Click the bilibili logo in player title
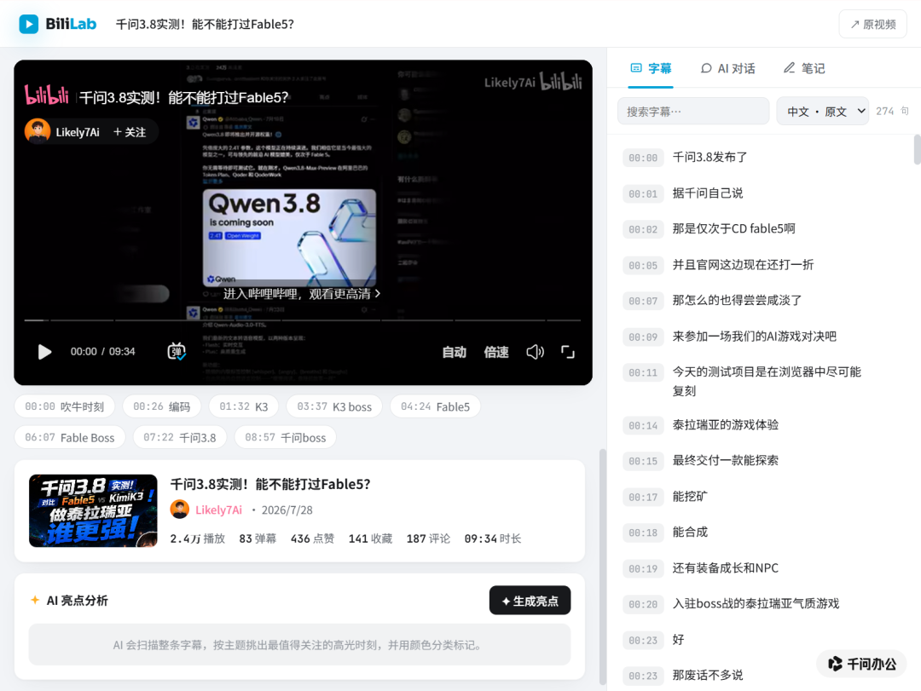The image size is (921, 691). (46, 95)
